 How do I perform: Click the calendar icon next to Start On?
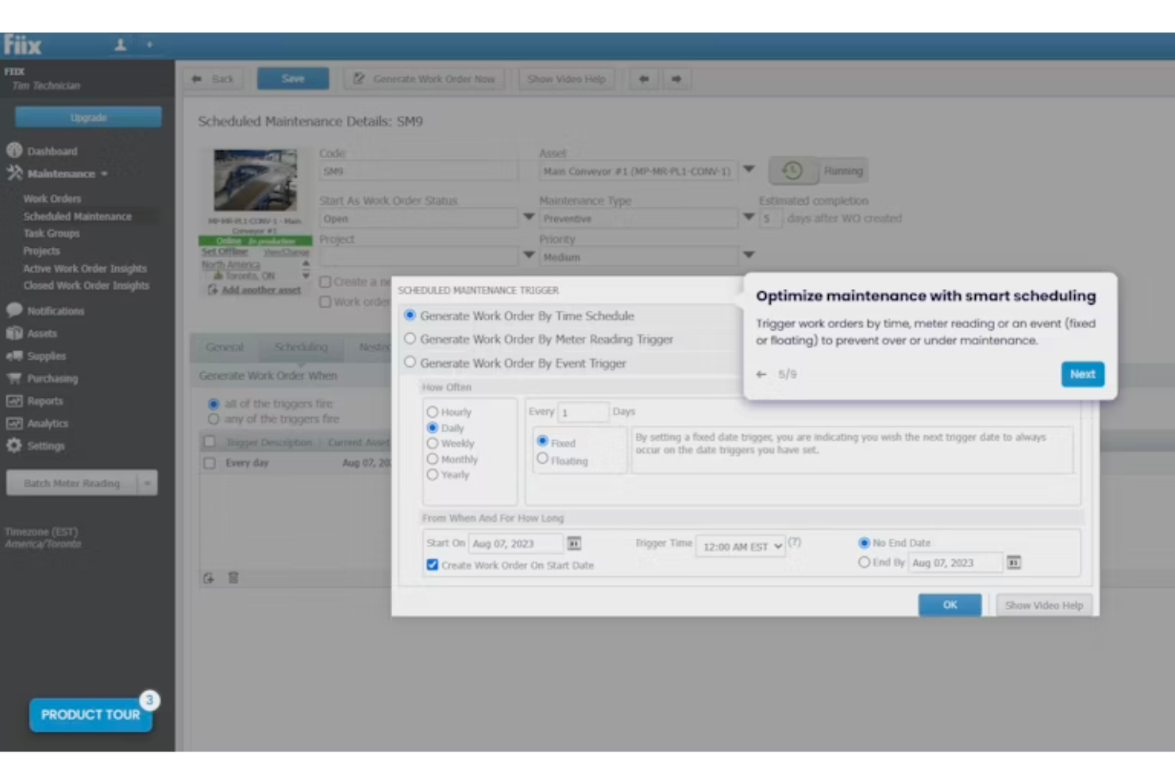coord(574,543)
